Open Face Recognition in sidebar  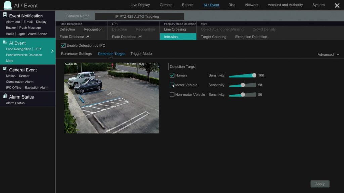[18, 49]
